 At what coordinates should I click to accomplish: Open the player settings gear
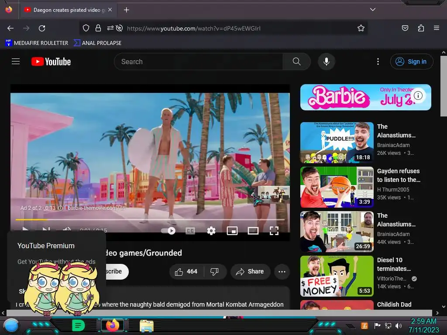pyautogui.click(x=211, y=231)
